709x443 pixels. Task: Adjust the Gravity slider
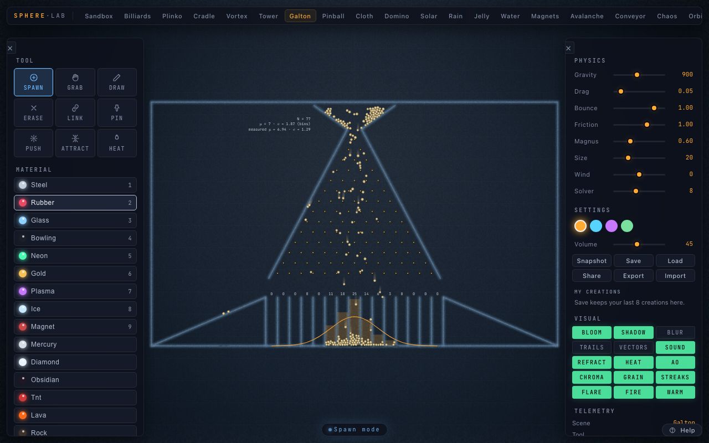[x=639, y=75]
